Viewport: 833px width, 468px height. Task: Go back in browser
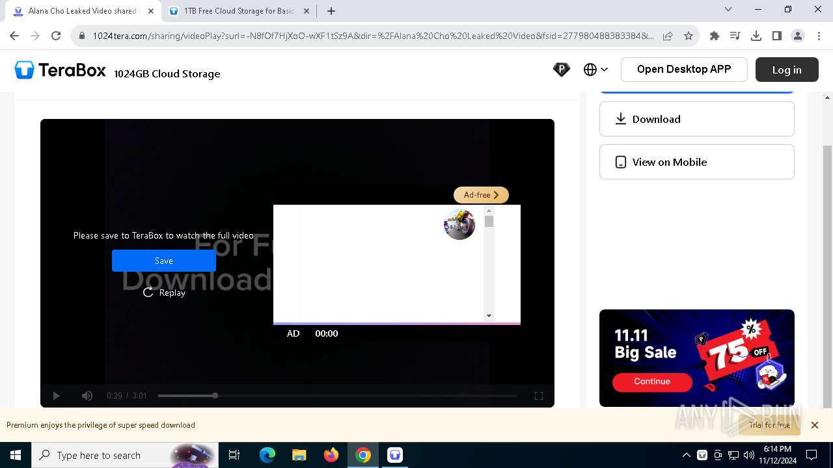14,36
